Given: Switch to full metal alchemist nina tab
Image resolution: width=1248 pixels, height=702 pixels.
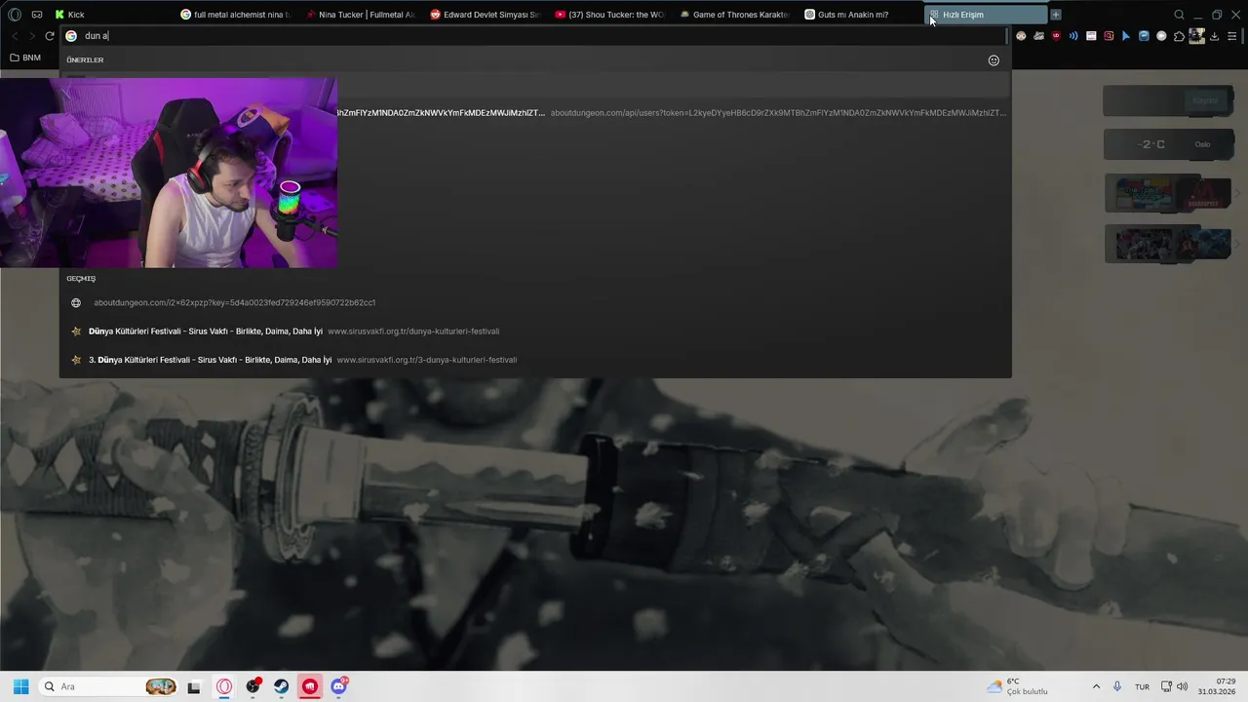Looking at the screenshot, I should point(235,15).
